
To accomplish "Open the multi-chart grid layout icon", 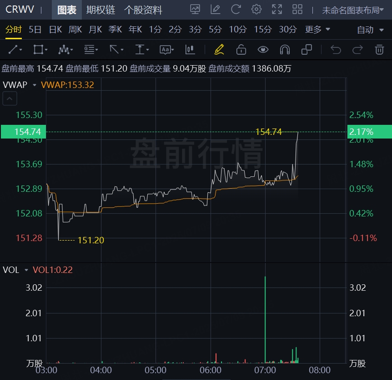I will (297, 10).
